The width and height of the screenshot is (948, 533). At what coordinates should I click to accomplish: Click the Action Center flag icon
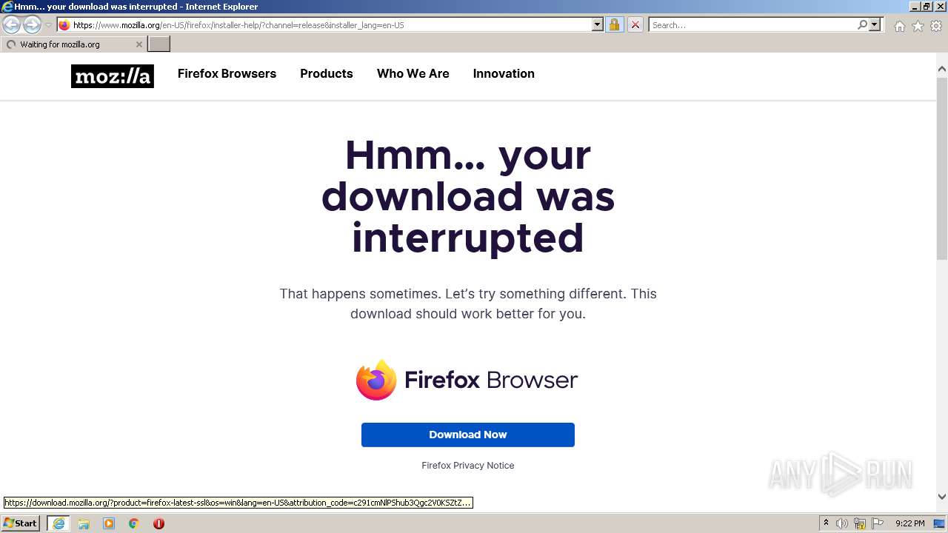[877, 523]
